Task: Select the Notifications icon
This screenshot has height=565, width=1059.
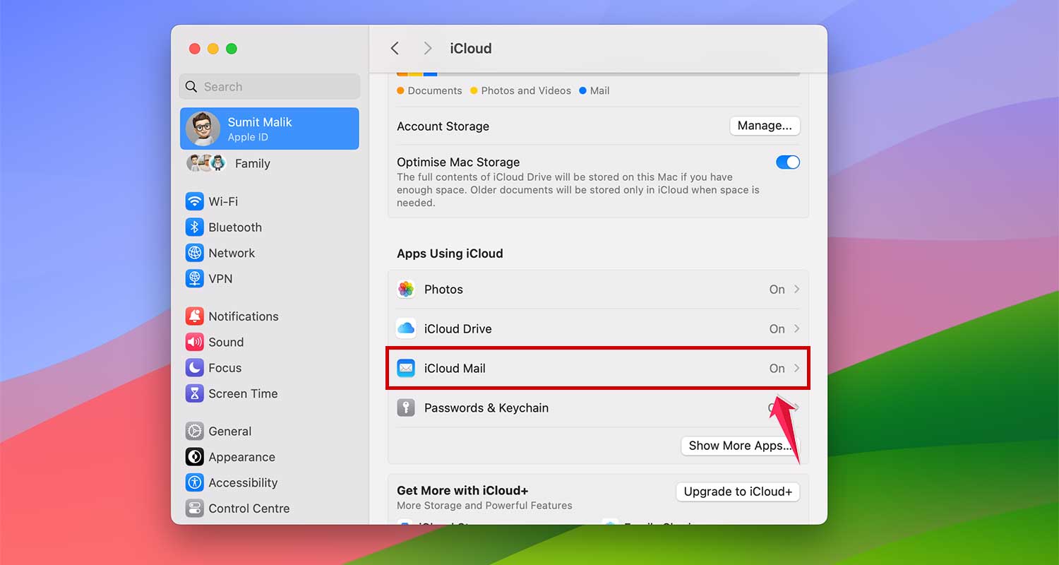Action: pyautogui.click(x=194, y=316)
